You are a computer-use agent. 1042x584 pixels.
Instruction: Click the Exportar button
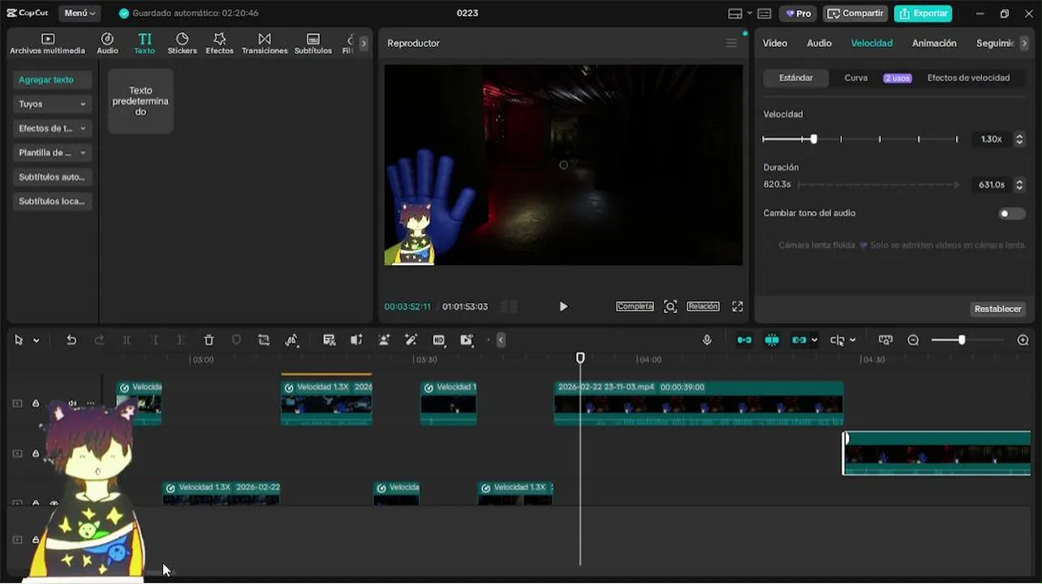(x=924, y=13)
